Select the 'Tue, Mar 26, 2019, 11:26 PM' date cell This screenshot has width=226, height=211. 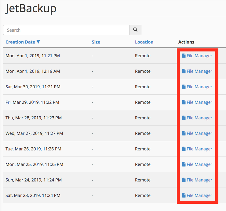pyautogui.click(x=33, y=149)
